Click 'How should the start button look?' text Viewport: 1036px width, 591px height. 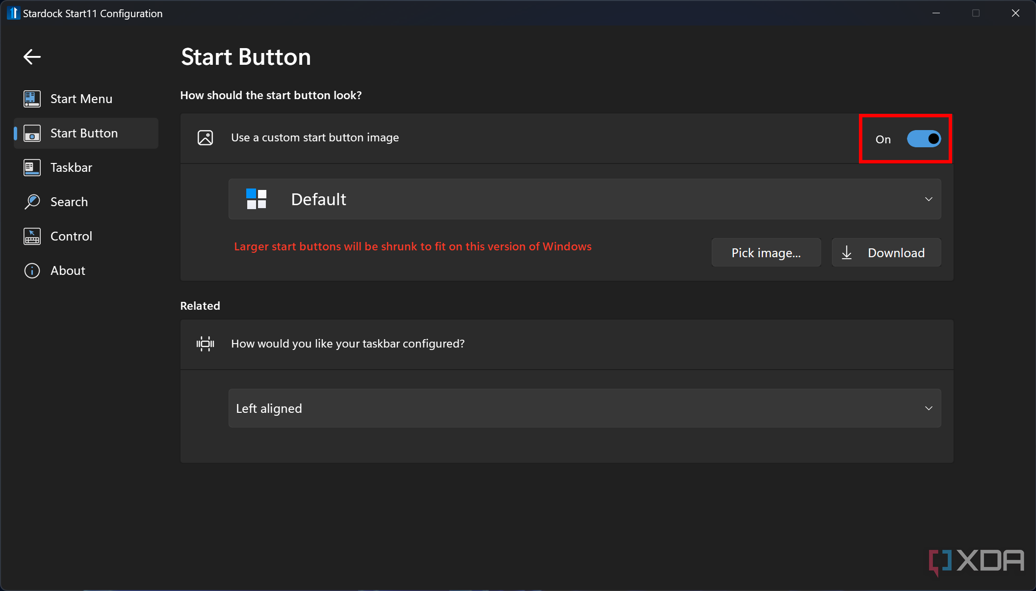click(271, 95)
